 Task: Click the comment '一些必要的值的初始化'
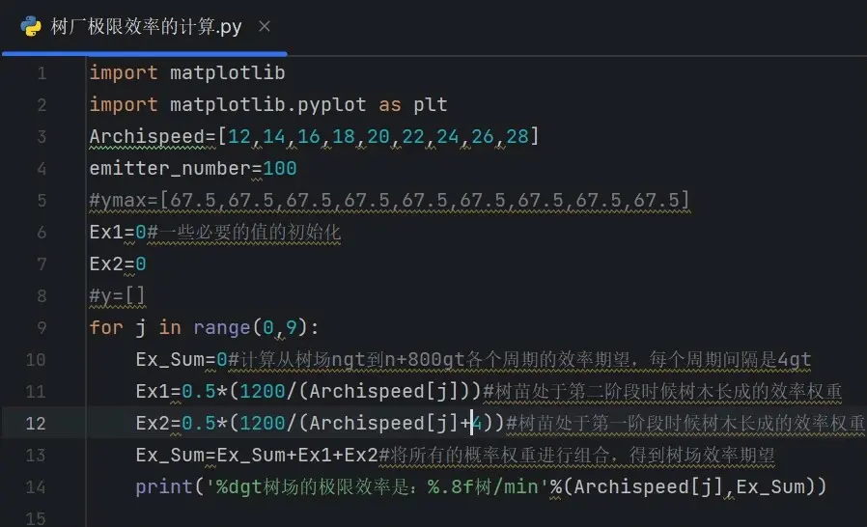click(249, 233)
